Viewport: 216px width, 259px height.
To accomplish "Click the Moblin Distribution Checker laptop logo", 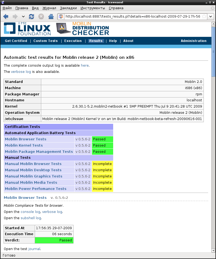I will pyautogui.click(x=83, y=29).
